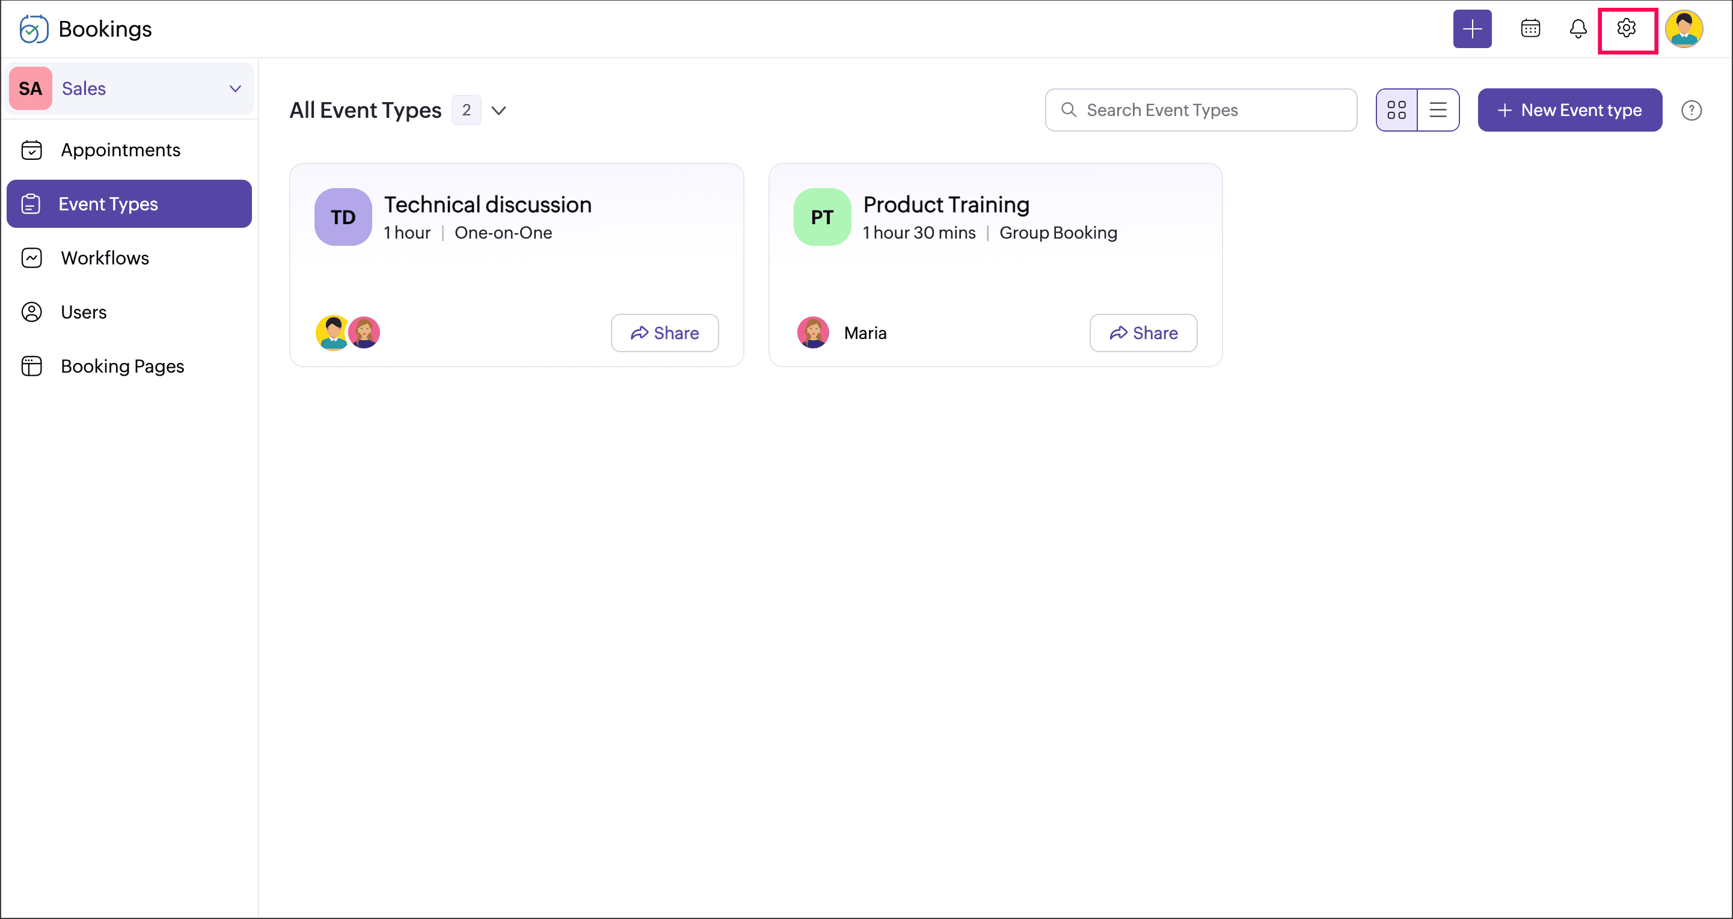This screenshot has height=919, width=1733.
Task: Select Event Types in sidebar
Action: [x=129, y=204]
